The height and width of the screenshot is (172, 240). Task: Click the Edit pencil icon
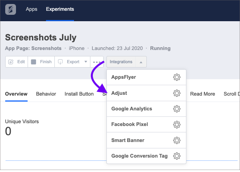point(11,62)
